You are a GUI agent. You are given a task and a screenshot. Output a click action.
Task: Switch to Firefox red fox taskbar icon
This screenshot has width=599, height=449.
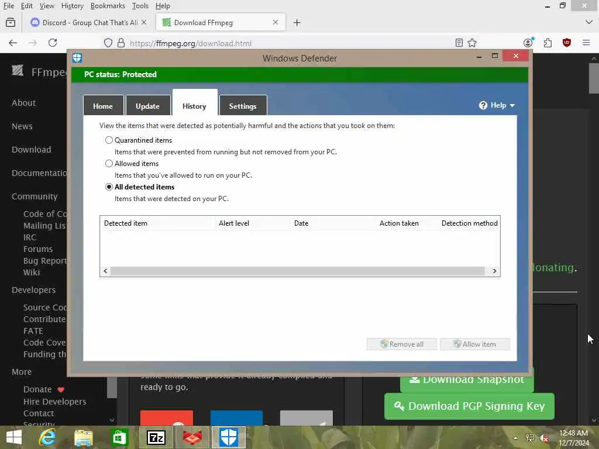[x=192, y=437]
